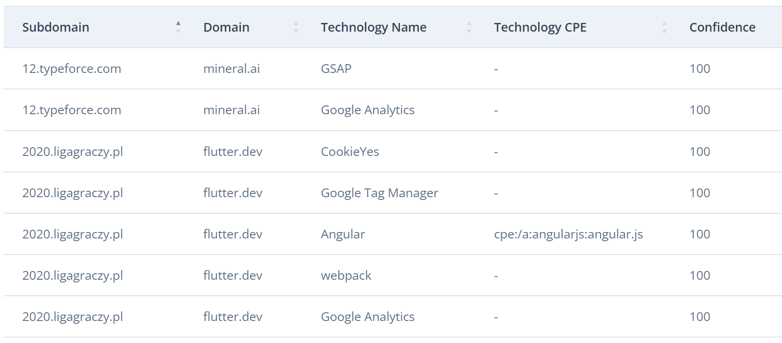
Task: Select the CookieYes technology cell
Action: tap(350, 152)
